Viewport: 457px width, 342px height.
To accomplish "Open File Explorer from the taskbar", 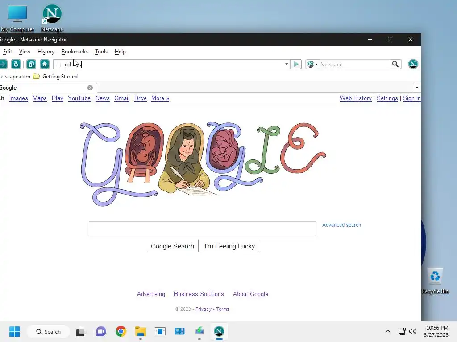I will point(140,331).
